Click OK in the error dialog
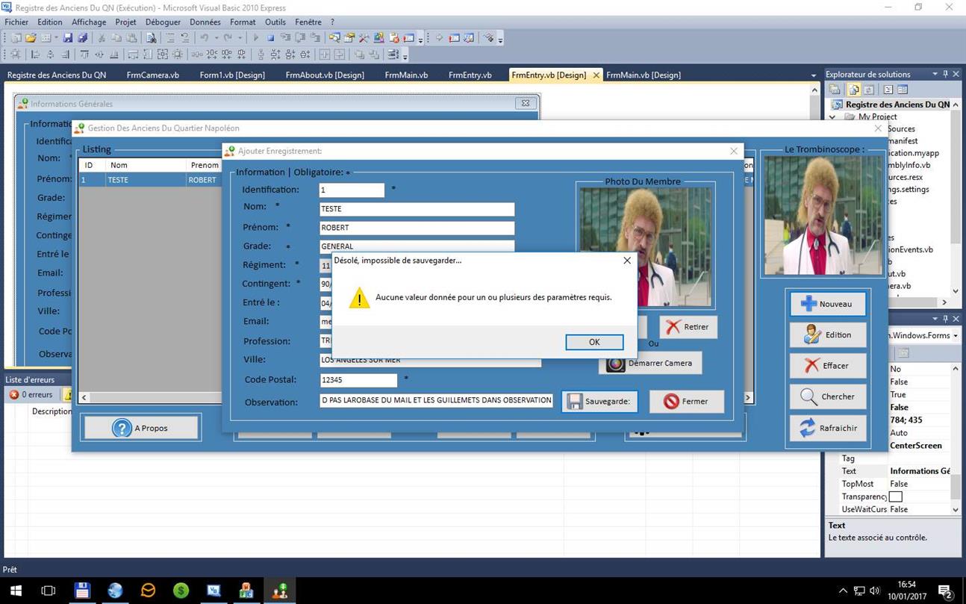966x604 pixels. click(594, 342)
